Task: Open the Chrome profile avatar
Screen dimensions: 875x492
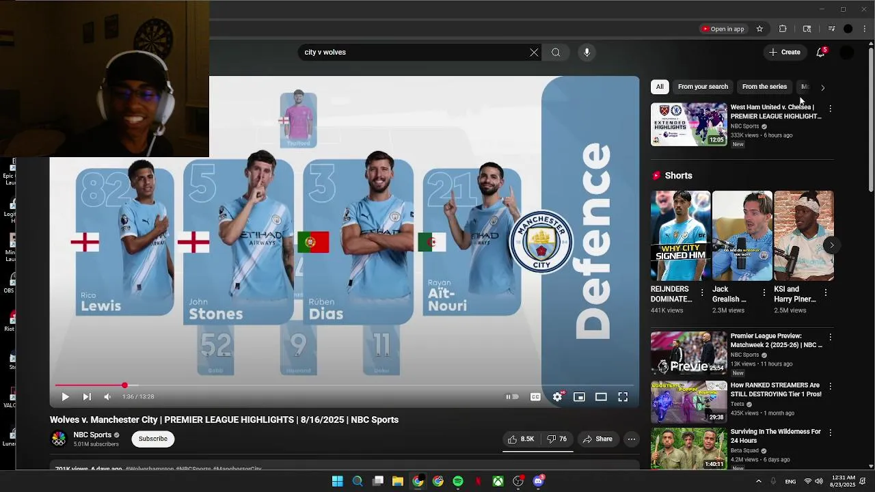Action: click(x=848, y=29)
